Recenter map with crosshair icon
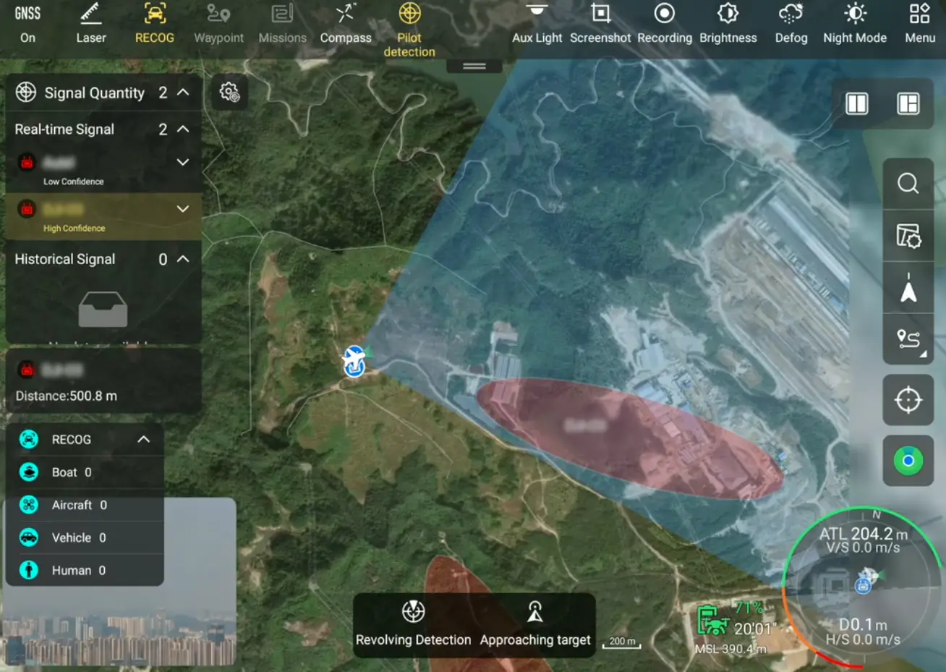 (908, 400)
